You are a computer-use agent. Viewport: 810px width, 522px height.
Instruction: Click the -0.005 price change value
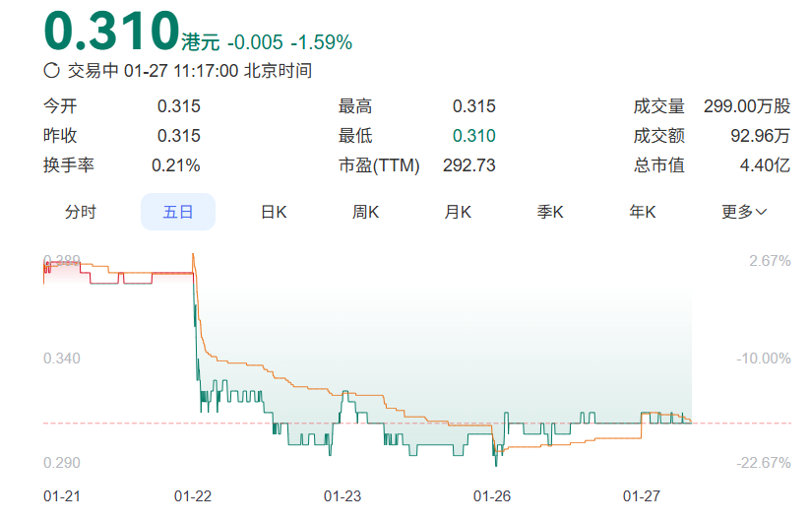pyautogui.click(x=255, y=42)
